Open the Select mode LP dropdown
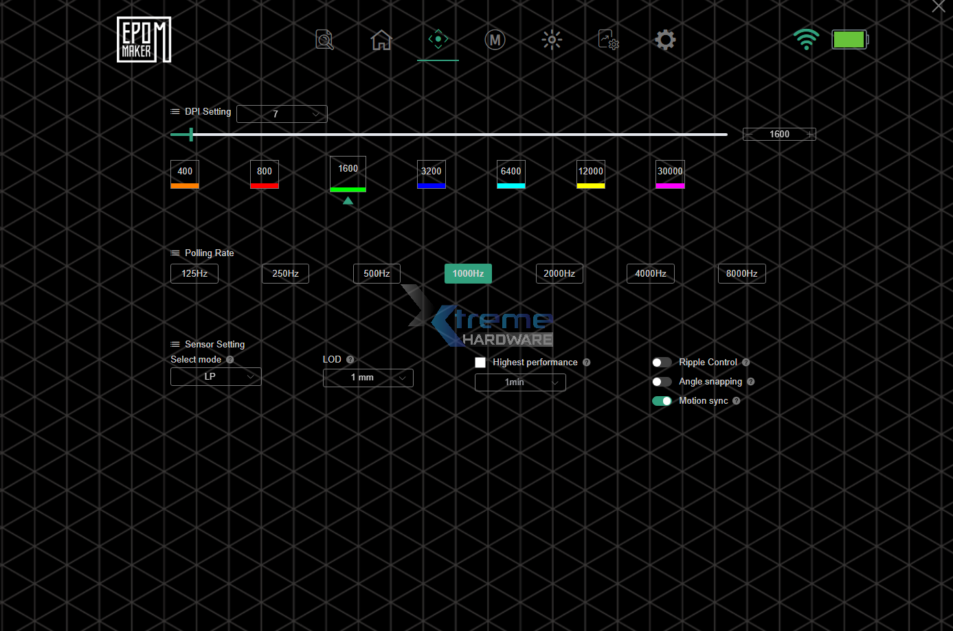 (x=215, y=376)
